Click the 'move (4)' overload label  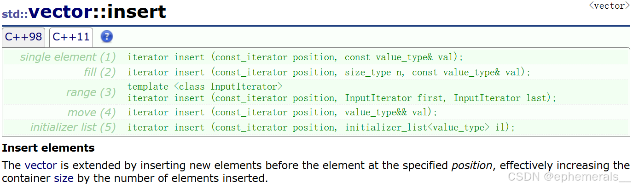coord(92,113)
